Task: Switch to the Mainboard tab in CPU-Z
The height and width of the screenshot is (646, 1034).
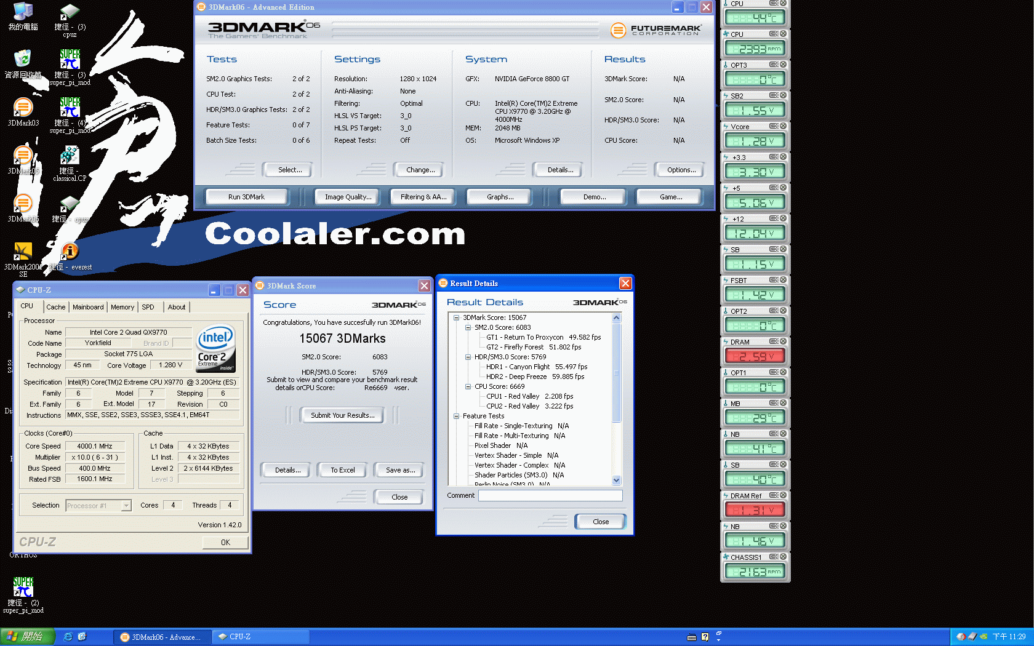Action: 88,307
